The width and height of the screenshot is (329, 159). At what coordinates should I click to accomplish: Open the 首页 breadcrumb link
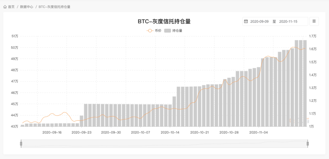tap(11, 7)
